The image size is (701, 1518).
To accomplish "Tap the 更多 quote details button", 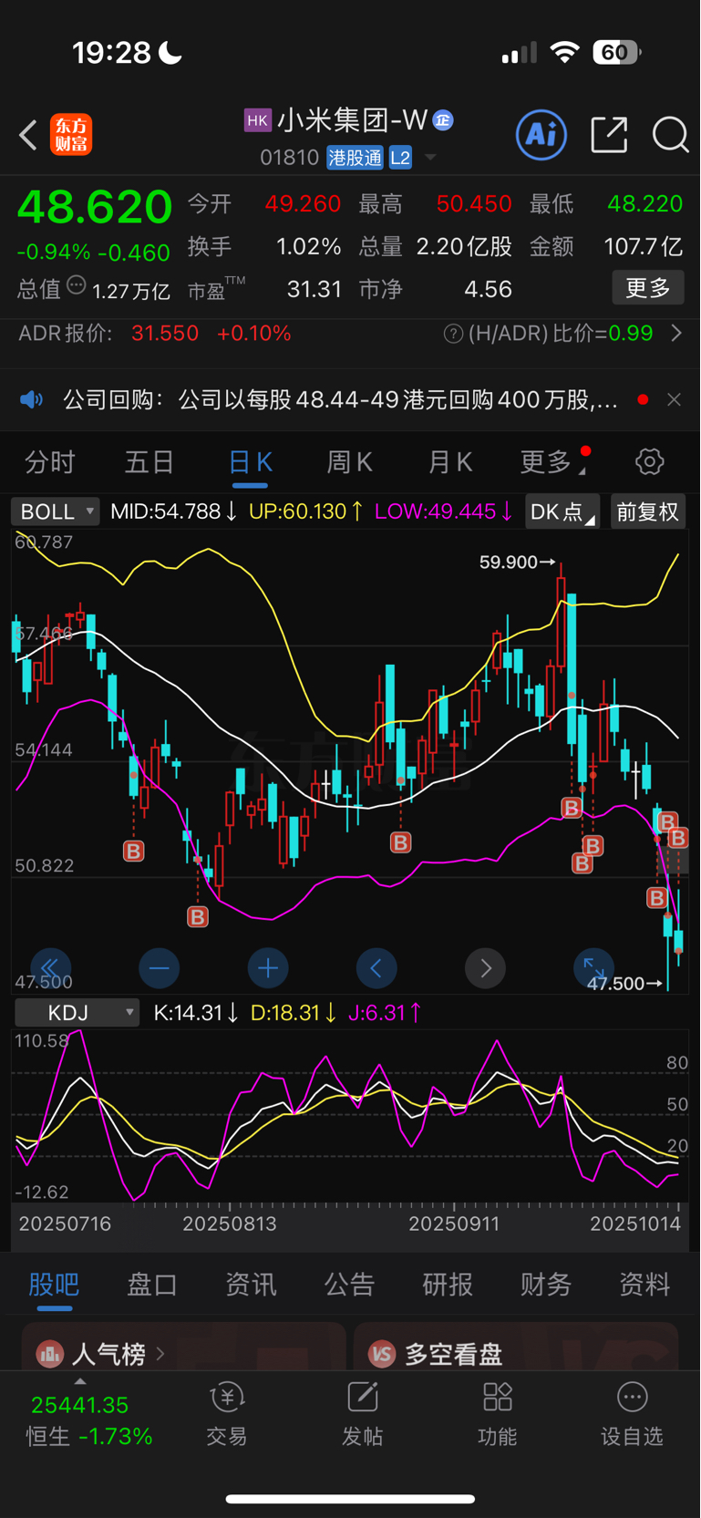I will [x=647, y=288].
